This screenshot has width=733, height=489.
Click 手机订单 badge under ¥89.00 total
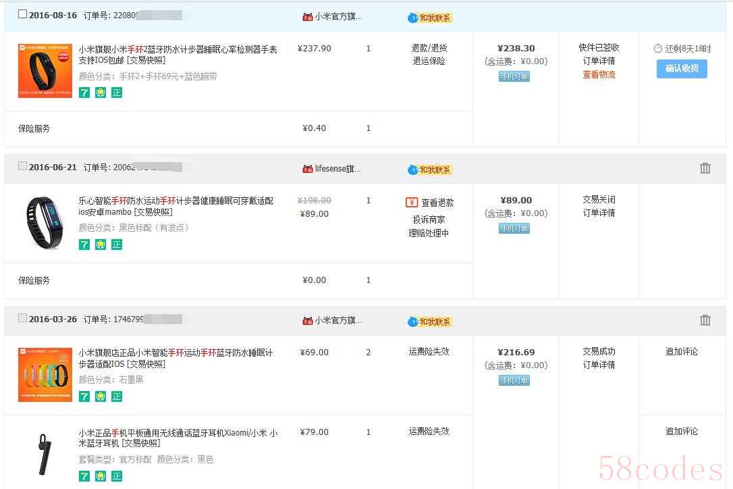coord(514,229)
